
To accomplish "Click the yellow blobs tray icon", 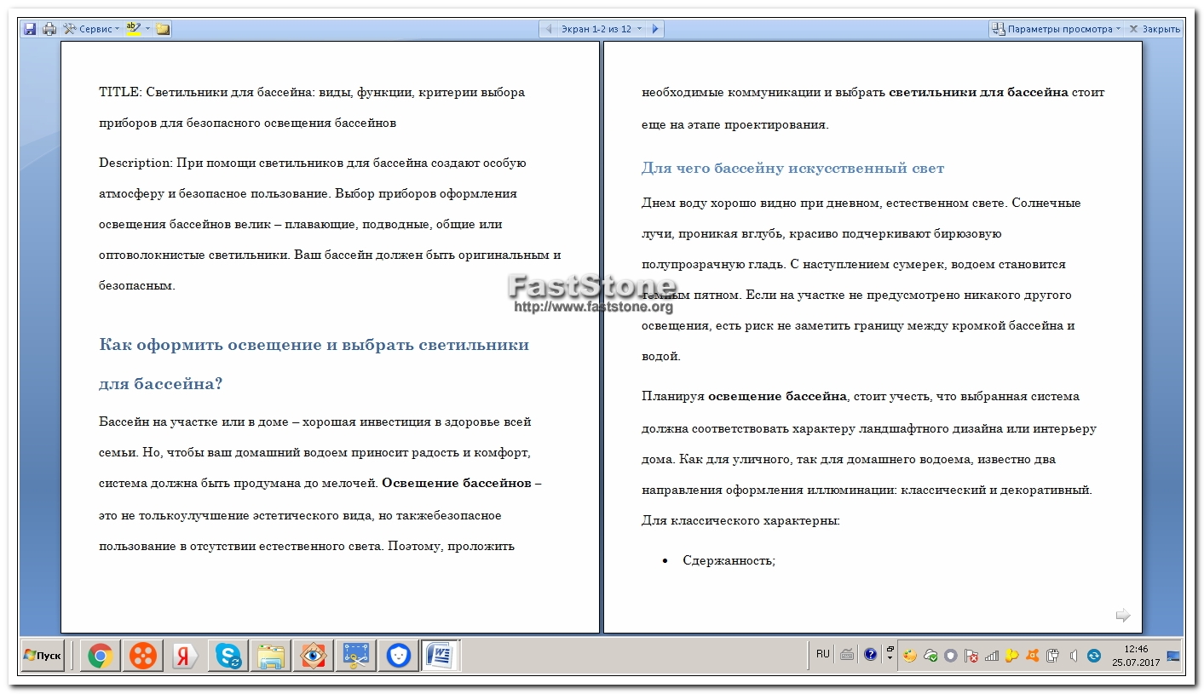I will point(1012,656).
